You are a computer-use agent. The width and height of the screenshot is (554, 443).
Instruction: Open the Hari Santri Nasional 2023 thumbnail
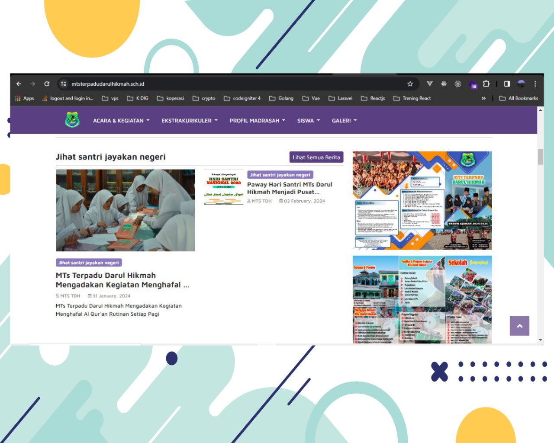click(x=224, y=187)
